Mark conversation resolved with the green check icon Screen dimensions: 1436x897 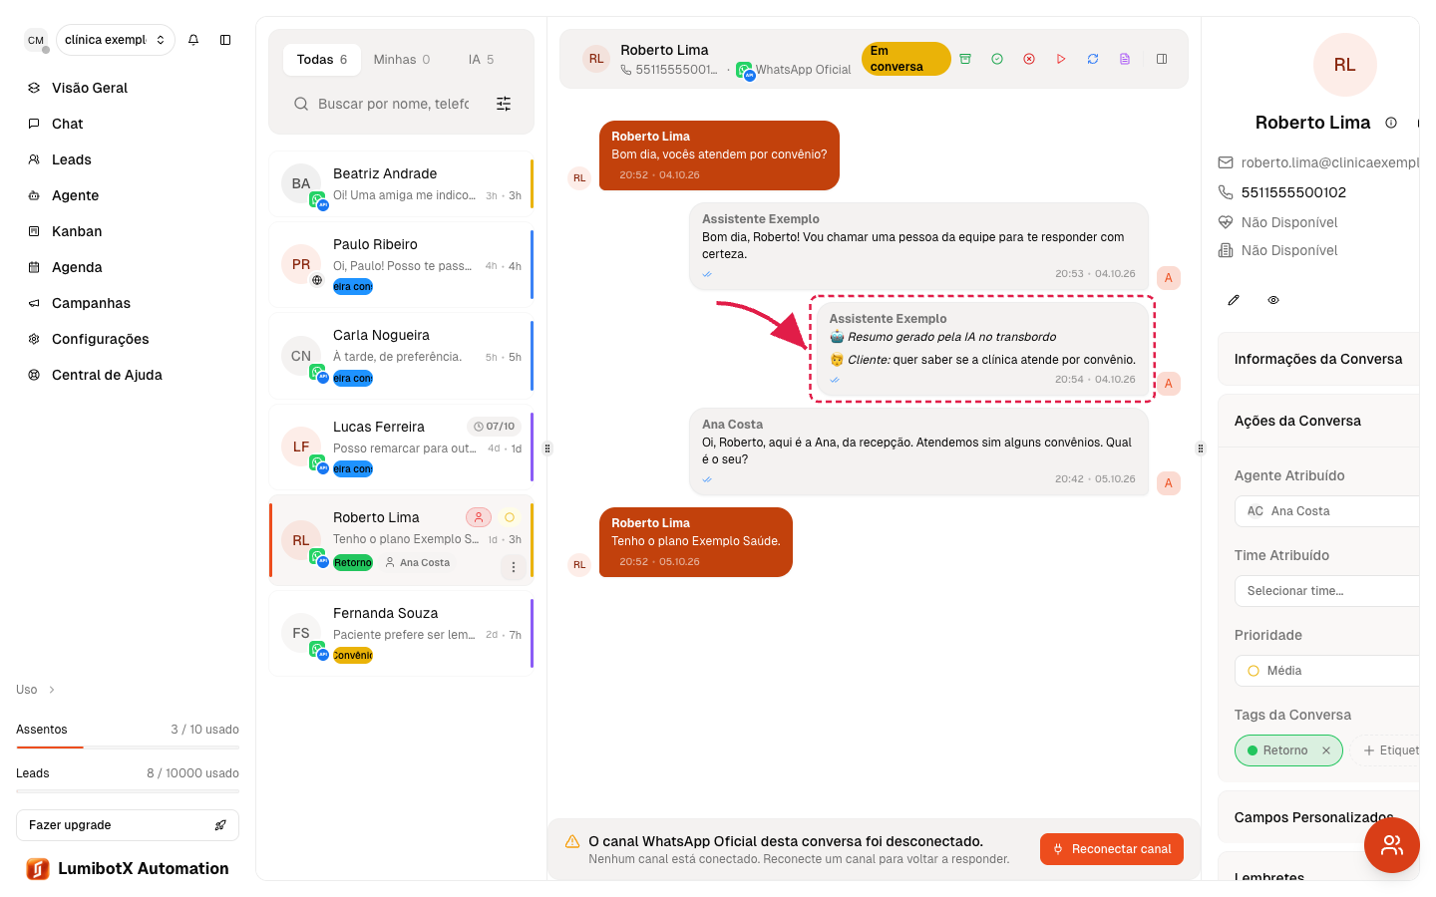[997, 59]
